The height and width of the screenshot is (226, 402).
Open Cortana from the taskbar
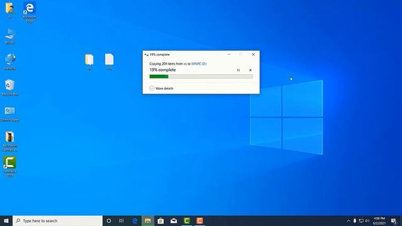tap(109, 220)
